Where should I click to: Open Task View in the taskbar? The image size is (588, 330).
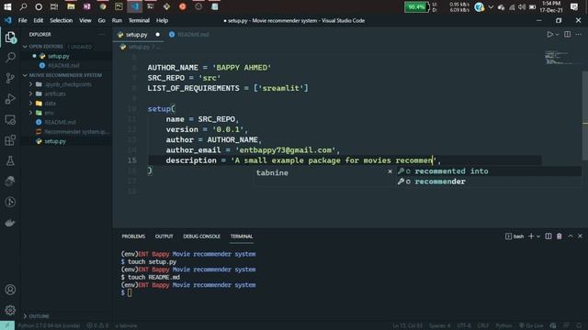tap(54, 6)
